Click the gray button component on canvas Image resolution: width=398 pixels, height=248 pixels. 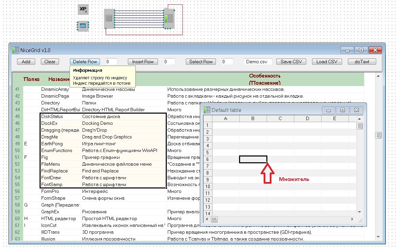pos(109,19)
